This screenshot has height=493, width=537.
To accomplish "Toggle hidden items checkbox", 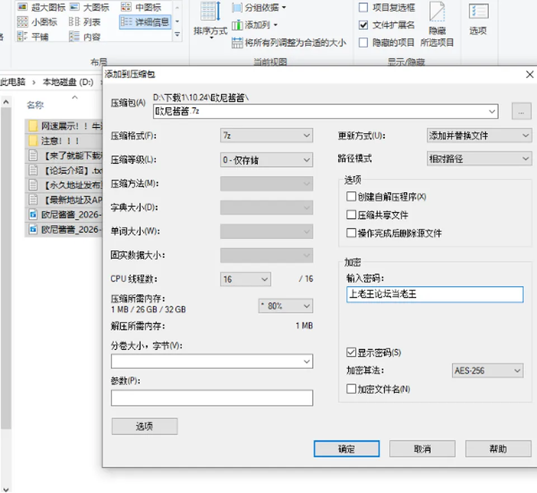I will (x=363, y=43).
